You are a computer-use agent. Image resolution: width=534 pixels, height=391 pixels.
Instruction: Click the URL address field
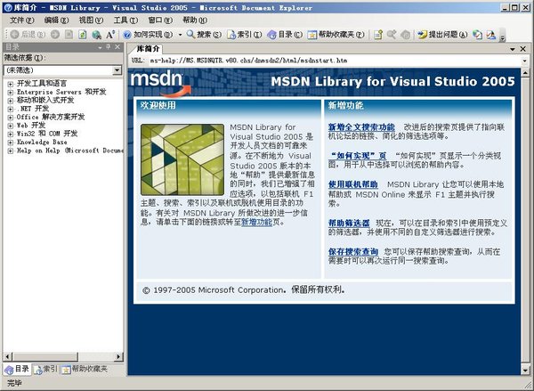335,61
